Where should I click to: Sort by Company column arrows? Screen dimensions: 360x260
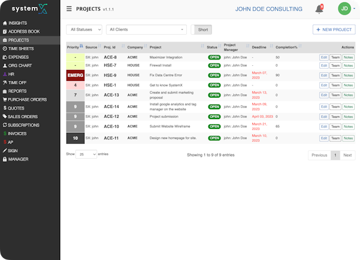point(145,46)
